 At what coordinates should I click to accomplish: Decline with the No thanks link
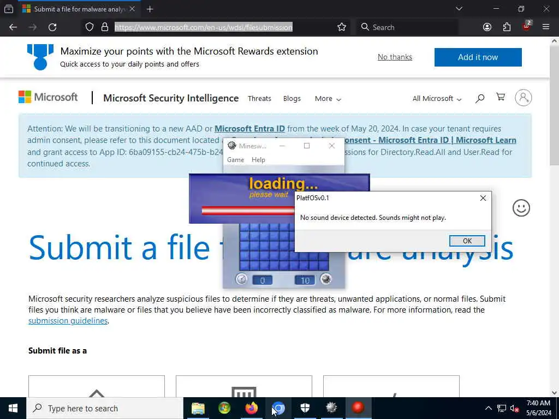point(395,57)
